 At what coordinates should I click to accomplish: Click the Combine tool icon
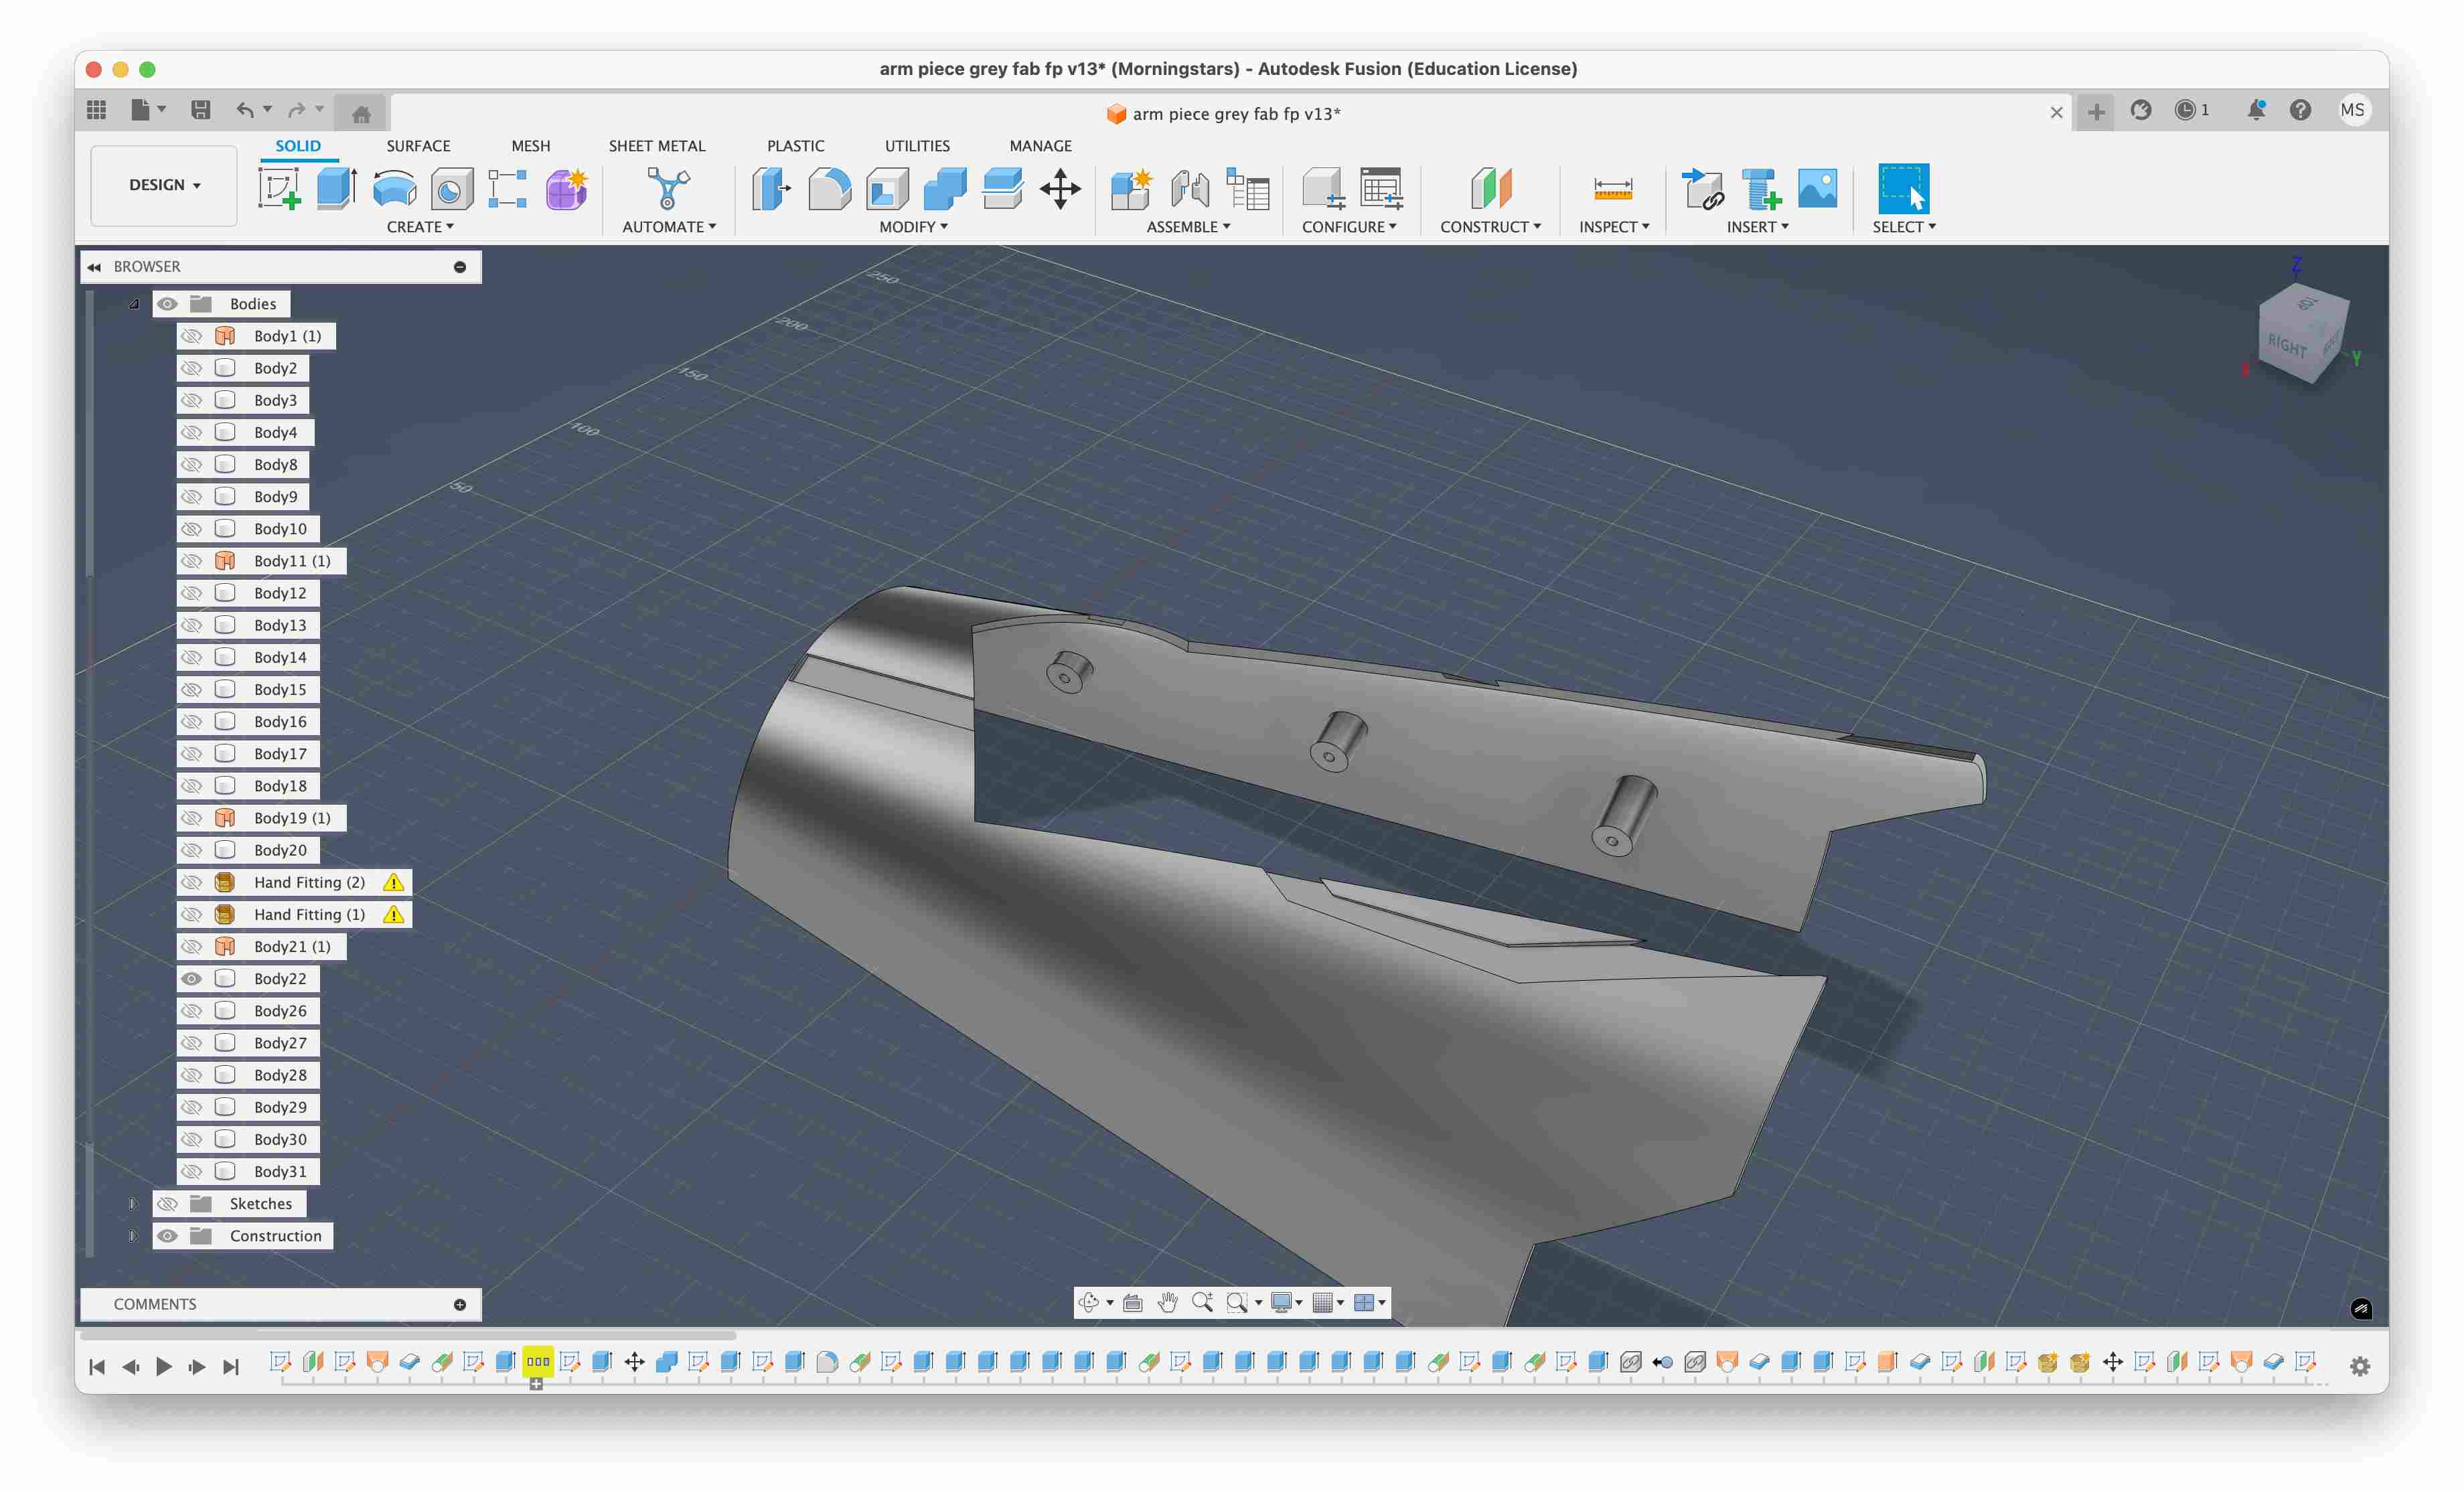[x=944, y=188]
